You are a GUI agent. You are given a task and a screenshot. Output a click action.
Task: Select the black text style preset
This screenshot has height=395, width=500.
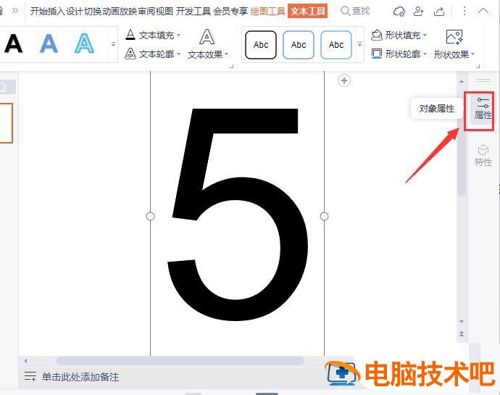(x=13, y=43)
